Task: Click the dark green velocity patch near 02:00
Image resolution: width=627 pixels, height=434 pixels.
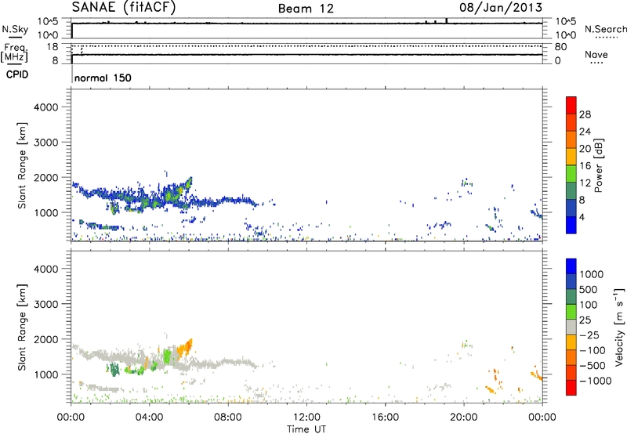Action: (x=114, y=369)
